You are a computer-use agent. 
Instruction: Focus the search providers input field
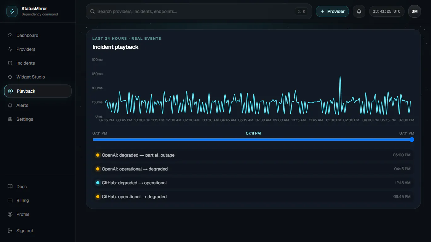coord(199,11)
